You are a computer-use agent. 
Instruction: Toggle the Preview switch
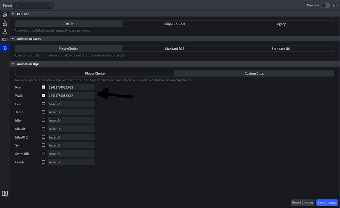pos(325,5)
